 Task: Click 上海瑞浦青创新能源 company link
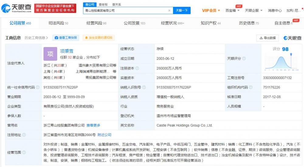click(93, 71)
